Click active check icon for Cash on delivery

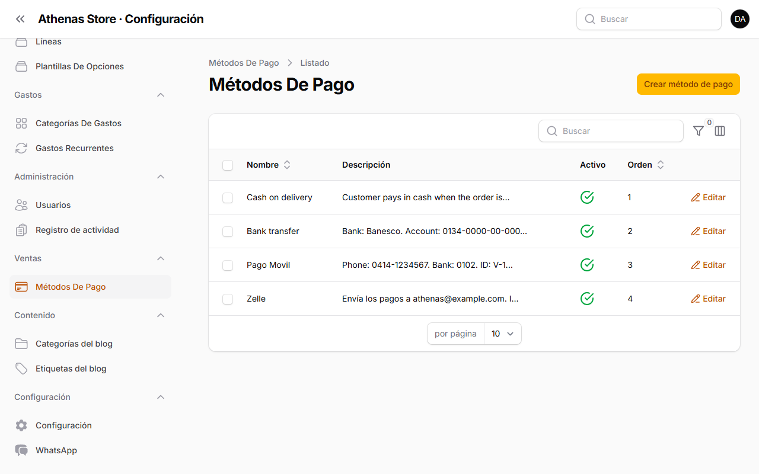tap(587, 197)
